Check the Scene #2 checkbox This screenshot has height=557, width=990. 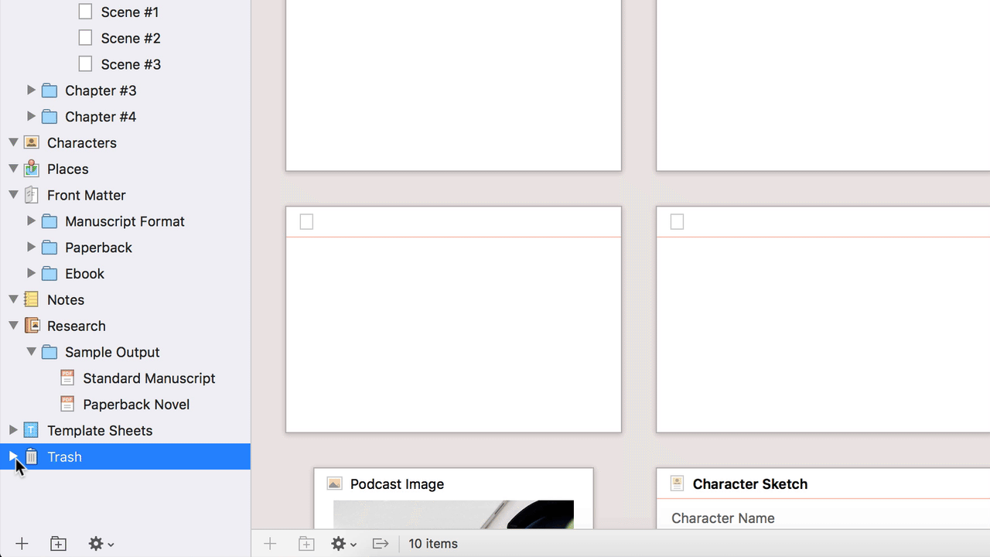(x=86, y=37)
